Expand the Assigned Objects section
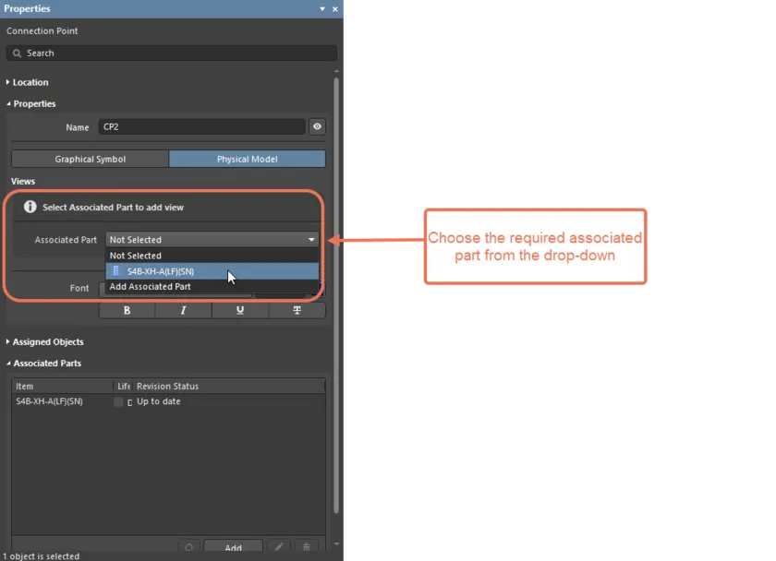The width and height of the screenshot is (776, 561). [8, 341]
